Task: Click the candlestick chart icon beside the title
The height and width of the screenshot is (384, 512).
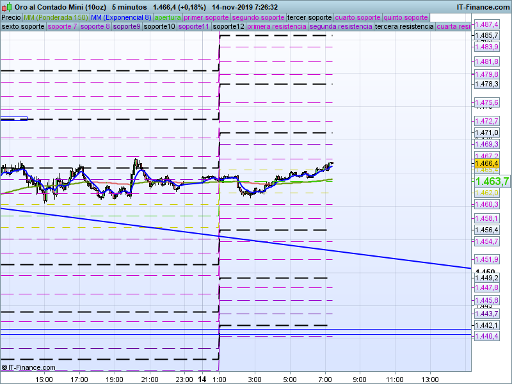Action: point(7,7)
